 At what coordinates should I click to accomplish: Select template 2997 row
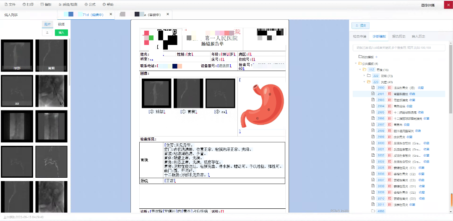399,124
